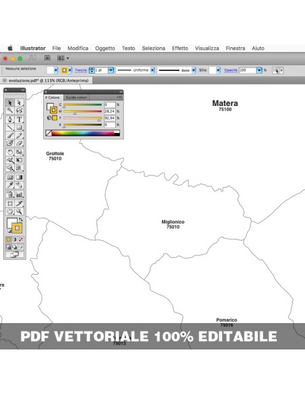Enable Draw Normal mode
This screenshot has height=394, width=305.
[x=9, y=247]
